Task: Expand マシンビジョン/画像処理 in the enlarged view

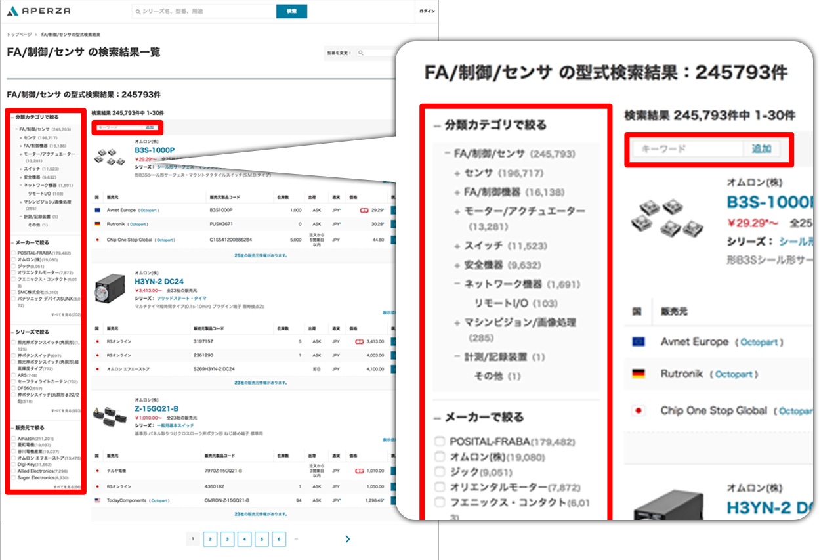Action: [457, 323]
